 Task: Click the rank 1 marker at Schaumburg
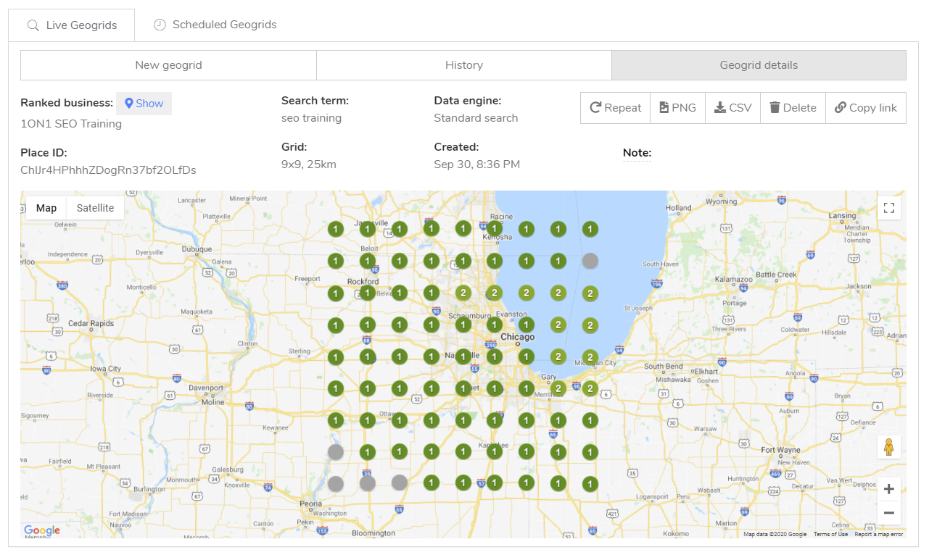[463, 325]
